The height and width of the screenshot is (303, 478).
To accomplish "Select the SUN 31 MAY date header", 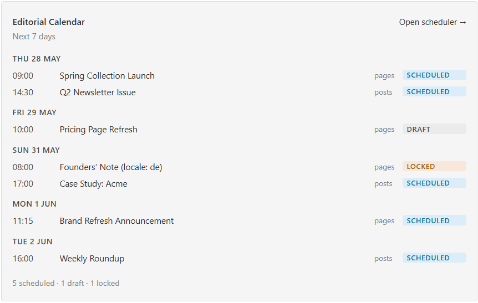I will coord(36,150).
